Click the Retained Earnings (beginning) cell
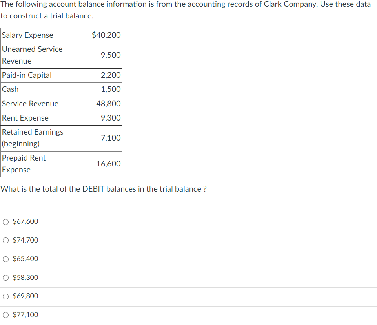Image resolution: width=377 pixels, height=325 pixels. click(33, 138)
